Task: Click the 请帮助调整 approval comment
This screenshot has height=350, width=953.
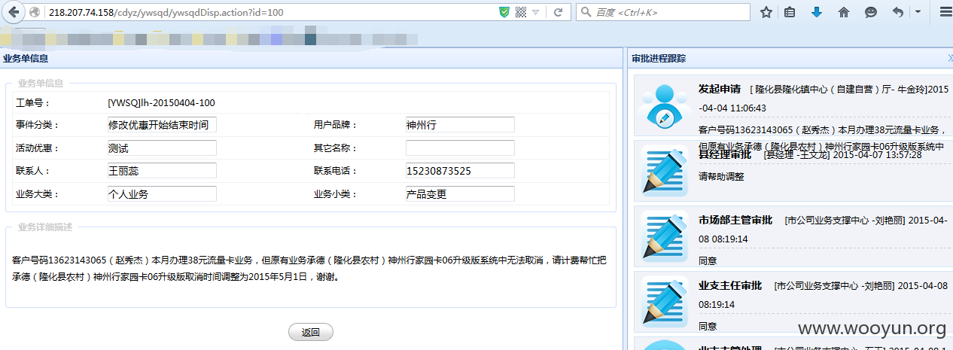Action: point(721,177)
